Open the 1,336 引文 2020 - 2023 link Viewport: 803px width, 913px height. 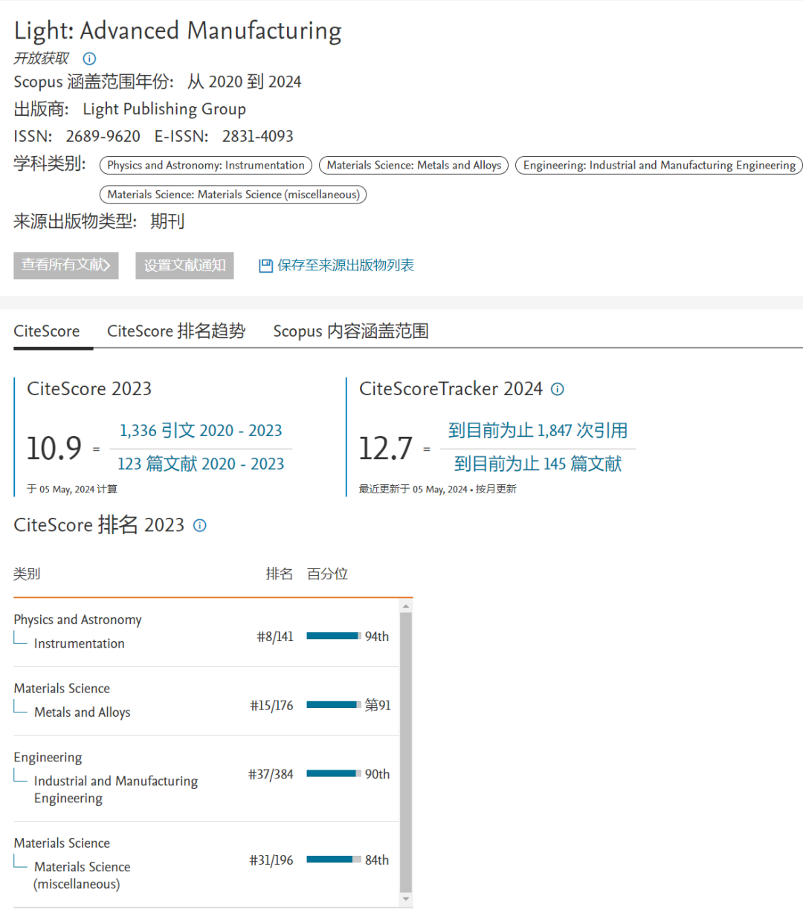click(x=201, y=431)
